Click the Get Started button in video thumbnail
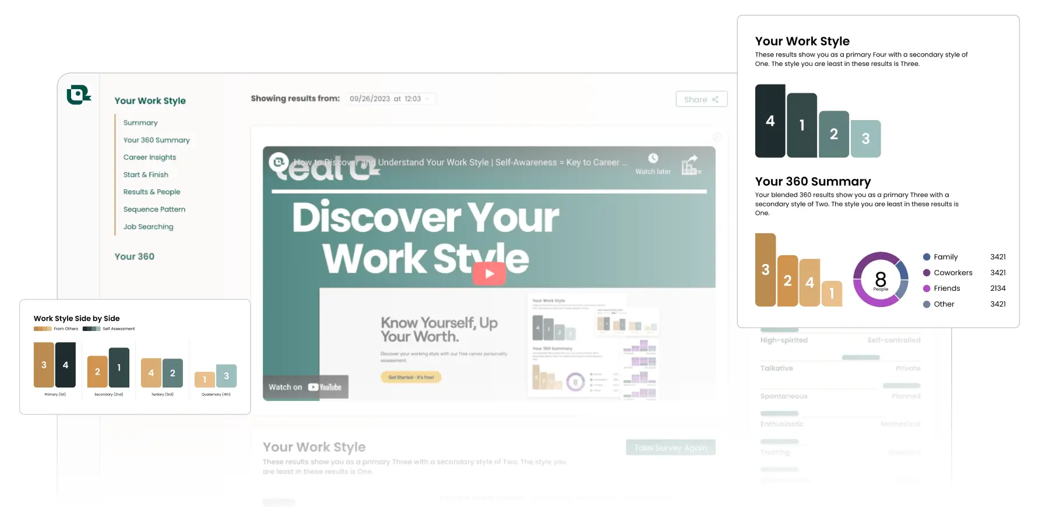The height and width of the screenshot is (507, 1049). (411, 378)
